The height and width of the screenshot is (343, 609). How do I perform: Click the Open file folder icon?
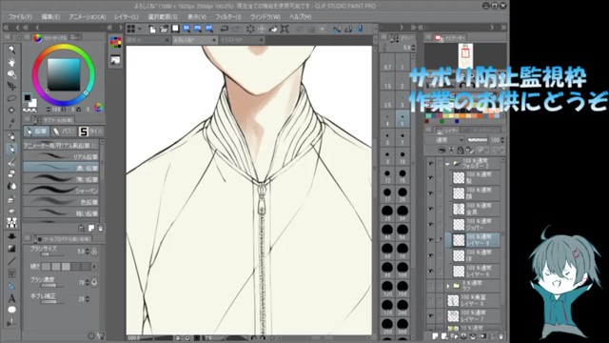click(x=164, y=29)
